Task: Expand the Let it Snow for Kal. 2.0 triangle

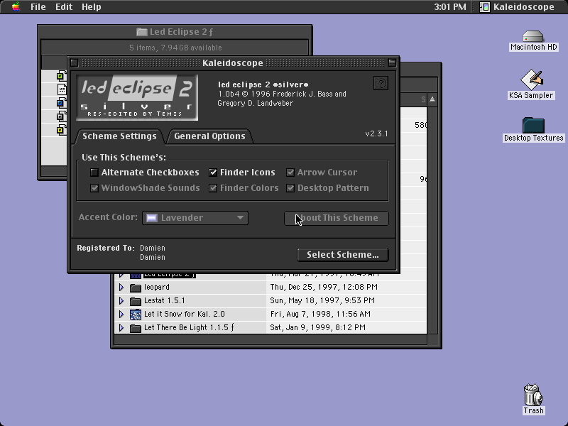Action: pos(121,314)
